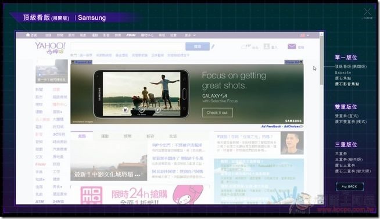Click the Yahoo home icon in navbar
380x219 pixels.
pos(28,35)
